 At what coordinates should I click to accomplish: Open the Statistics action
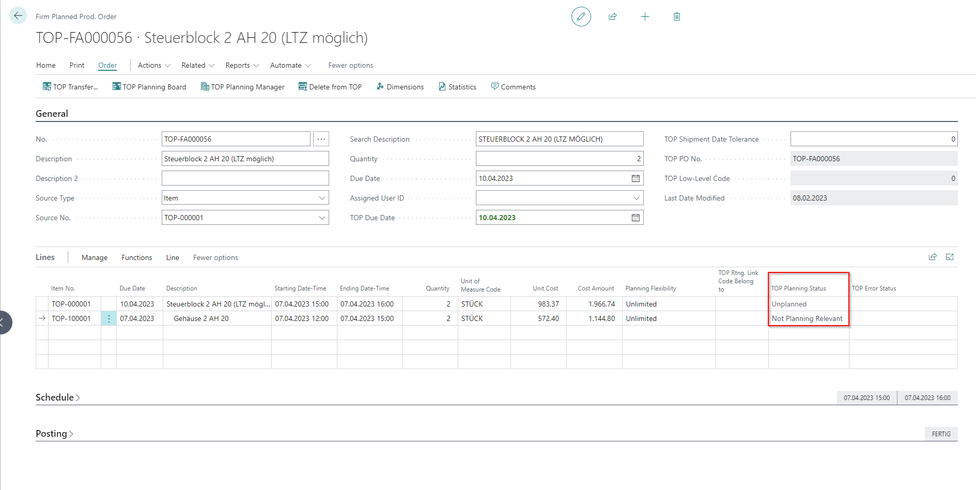pyautogui.click(x=457, y=87)
